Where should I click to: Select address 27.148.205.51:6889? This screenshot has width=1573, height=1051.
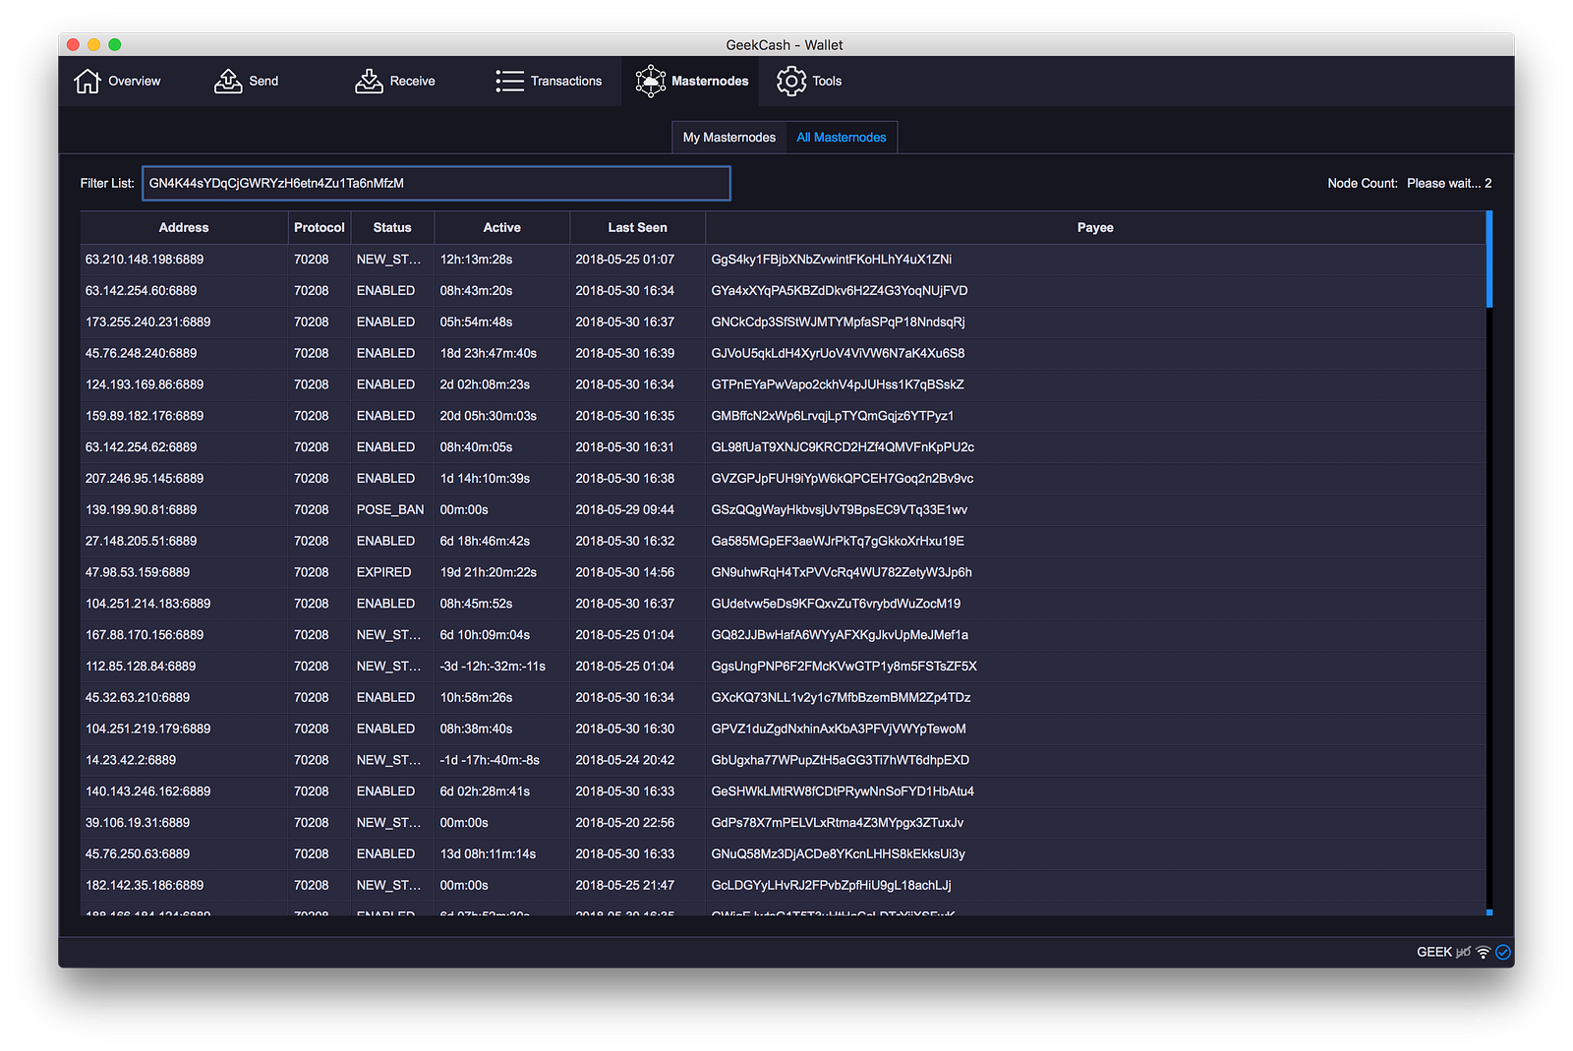click(141, 541)
